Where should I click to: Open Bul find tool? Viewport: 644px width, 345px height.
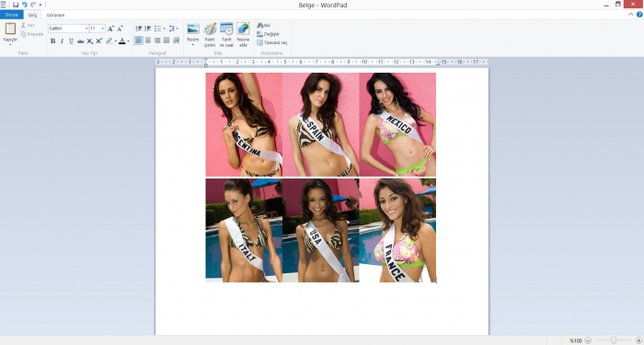tap(264, 26)
